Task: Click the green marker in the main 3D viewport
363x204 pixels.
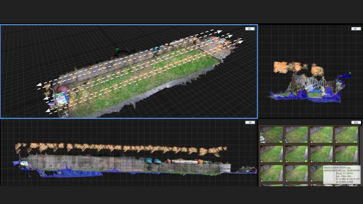Action: (118, 49)
